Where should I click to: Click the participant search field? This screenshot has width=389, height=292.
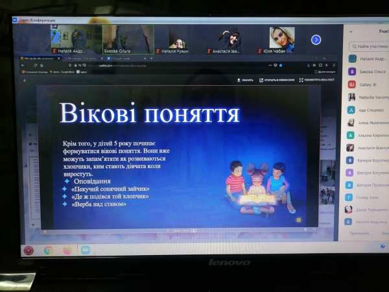pyautogui.click(x=370, y=46)
